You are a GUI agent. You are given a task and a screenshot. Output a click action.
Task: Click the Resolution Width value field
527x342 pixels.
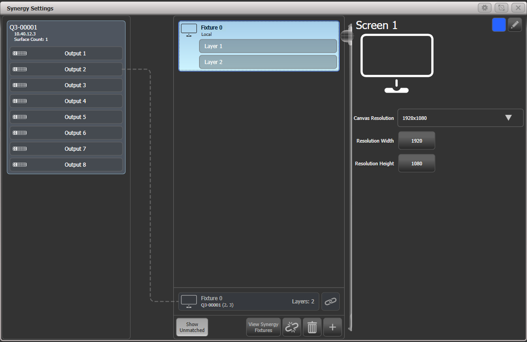coord(416,140)
